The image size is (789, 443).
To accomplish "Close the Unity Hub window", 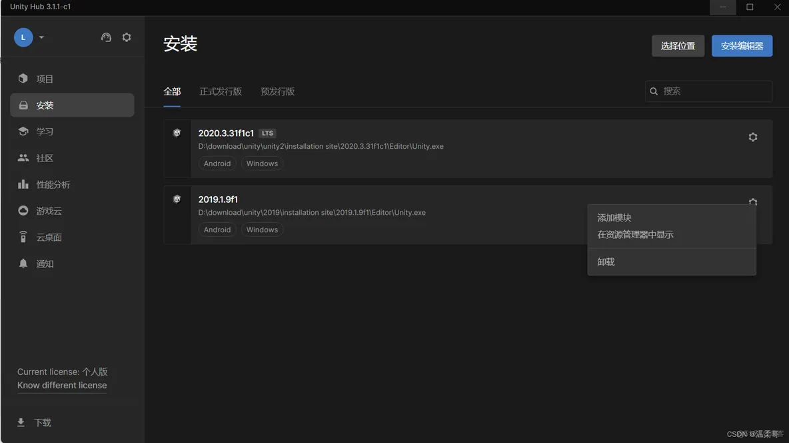I will click(777, 7).
